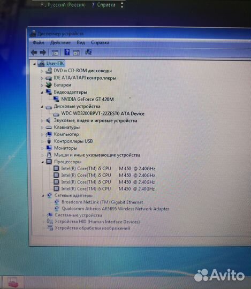Click the Процессоры chip icon
The height and width of the screenshot is (289, 251).
tap(49, 162)
